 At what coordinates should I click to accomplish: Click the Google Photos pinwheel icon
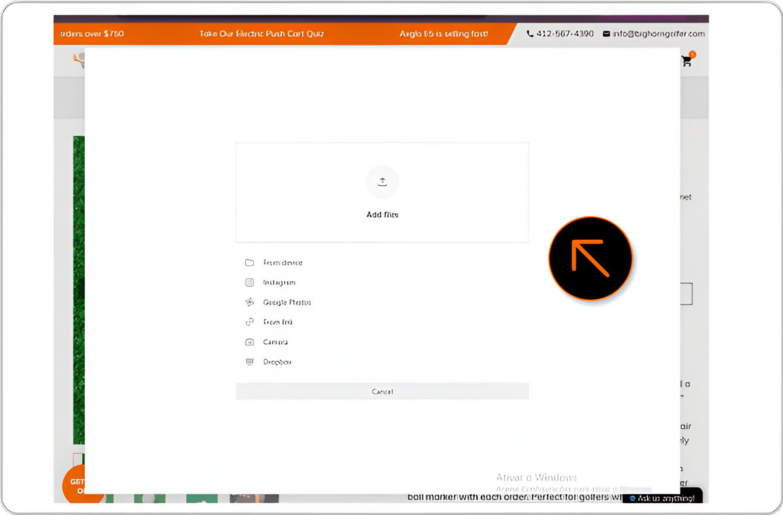pos(249,302)
